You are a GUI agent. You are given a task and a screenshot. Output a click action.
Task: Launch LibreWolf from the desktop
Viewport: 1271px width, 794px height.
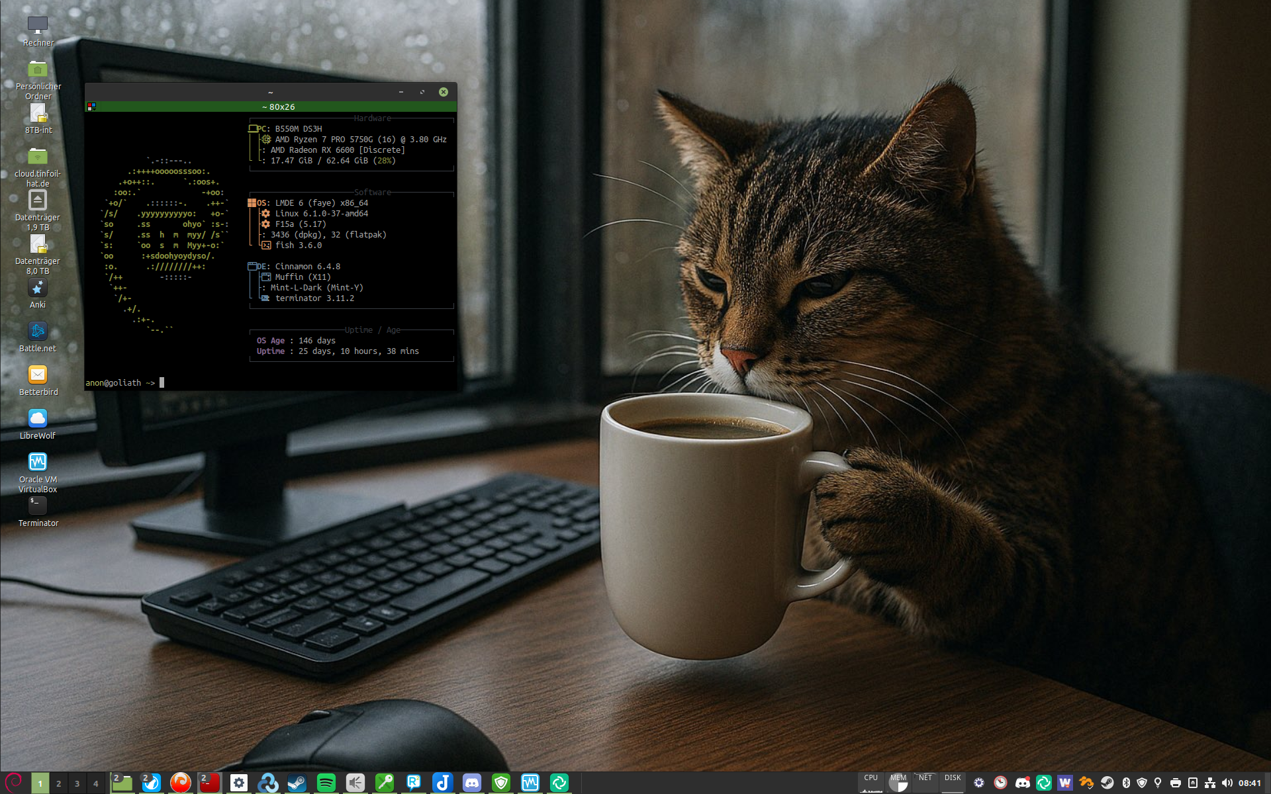38,424
